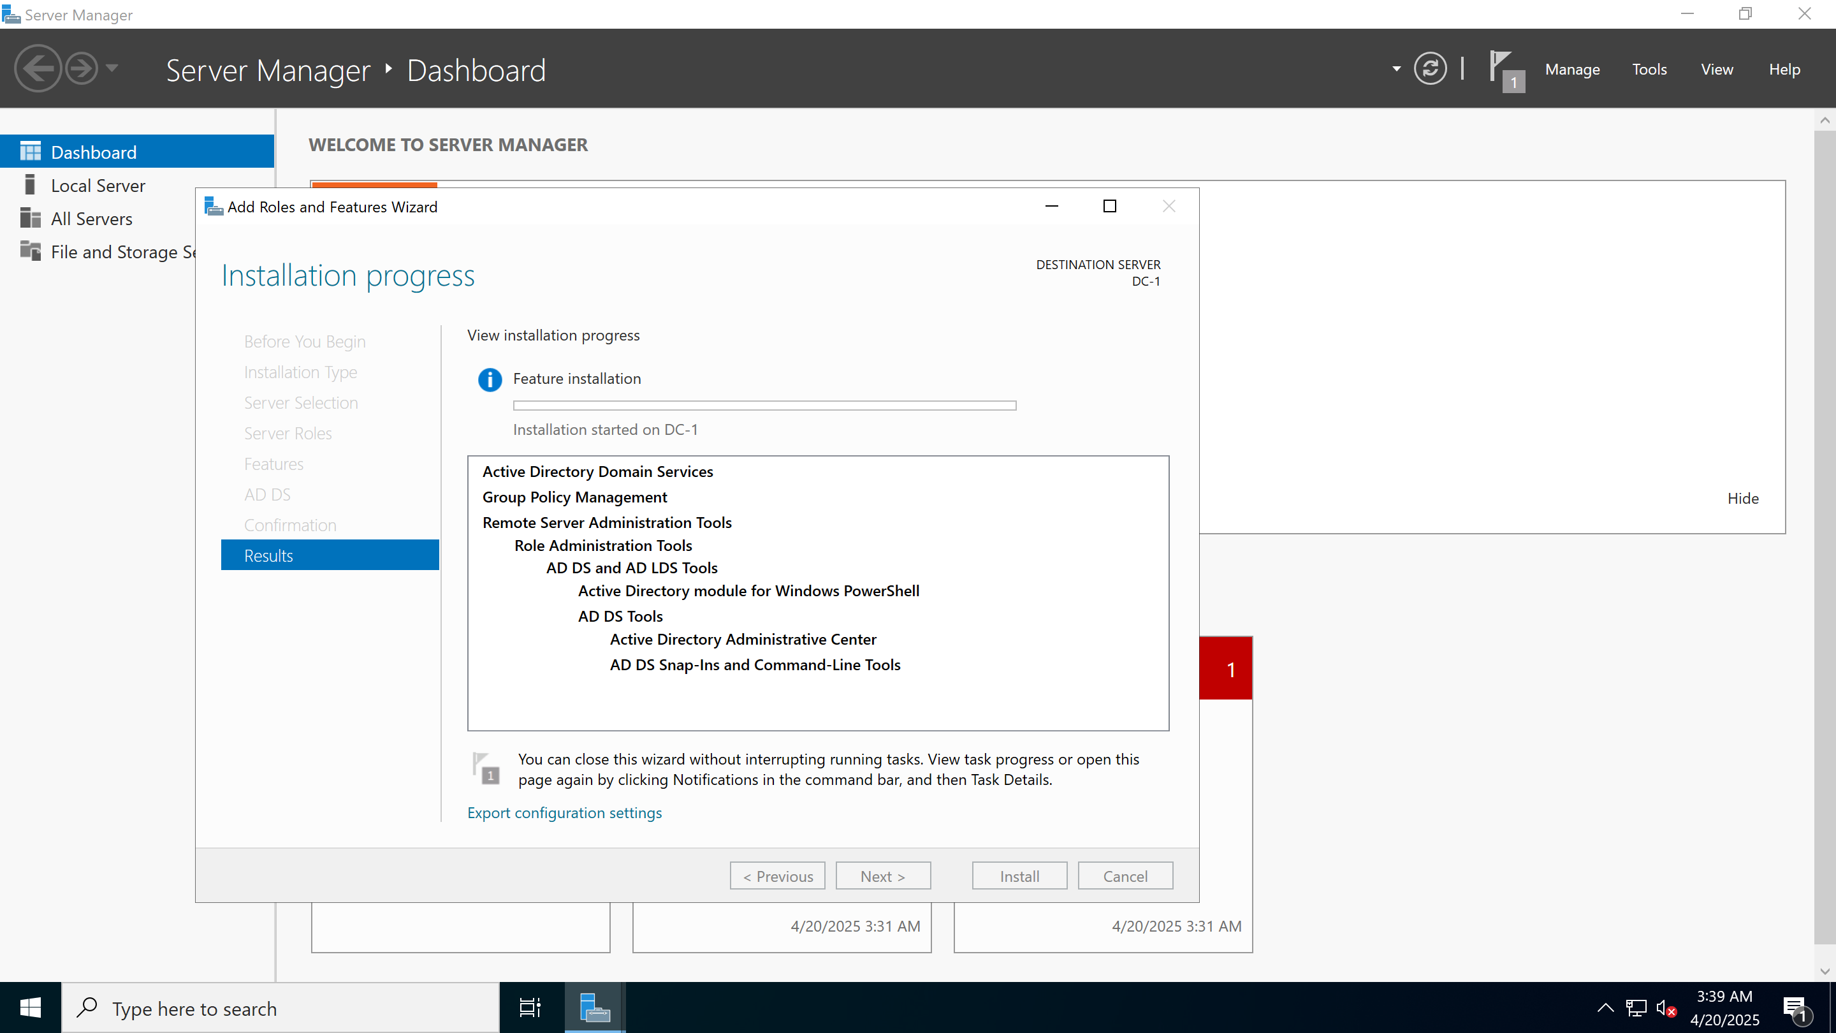Open the Notifications flag in command bar
Image resolution: width=1836 pixels, height=1033 pixels.
pyautogui.click(x=1506, y=70)
